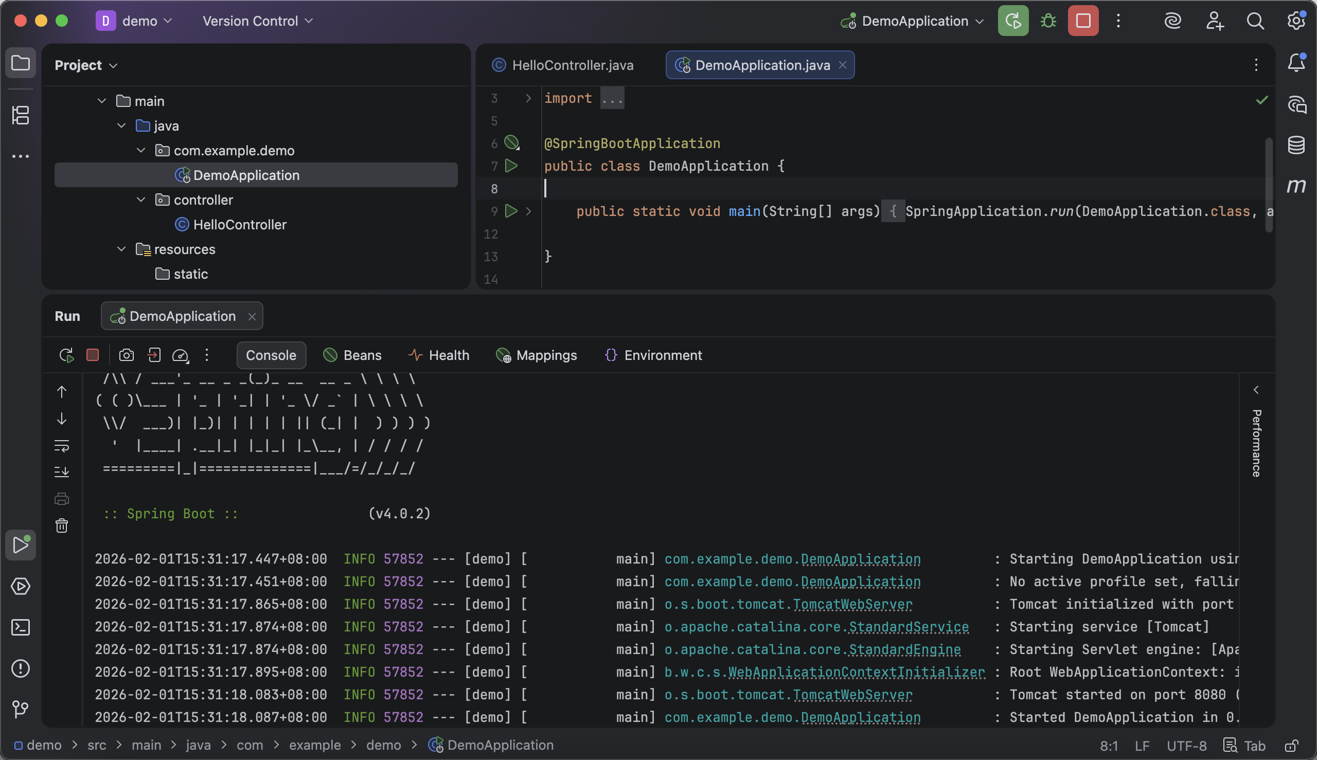The width and height of the screenshot is (1317, 760).
Task: Toggle read-only lock icon in status bar
Action: click(1292, 746)
